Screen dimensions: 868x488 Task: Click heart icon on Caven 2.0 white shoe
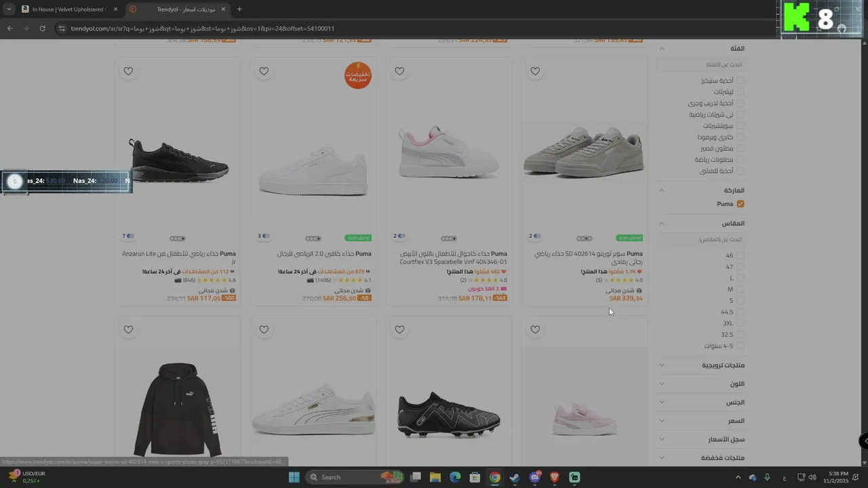pyautogui.click(x=264, y=71)
